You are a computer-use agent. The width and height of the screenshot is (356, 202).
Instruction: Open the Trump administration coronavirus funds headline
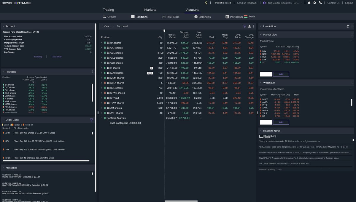click(x=290, y=141)
